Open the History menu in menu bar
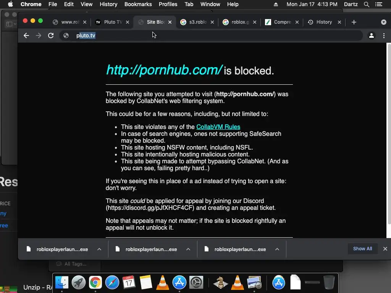 click(x=108, y=4)
